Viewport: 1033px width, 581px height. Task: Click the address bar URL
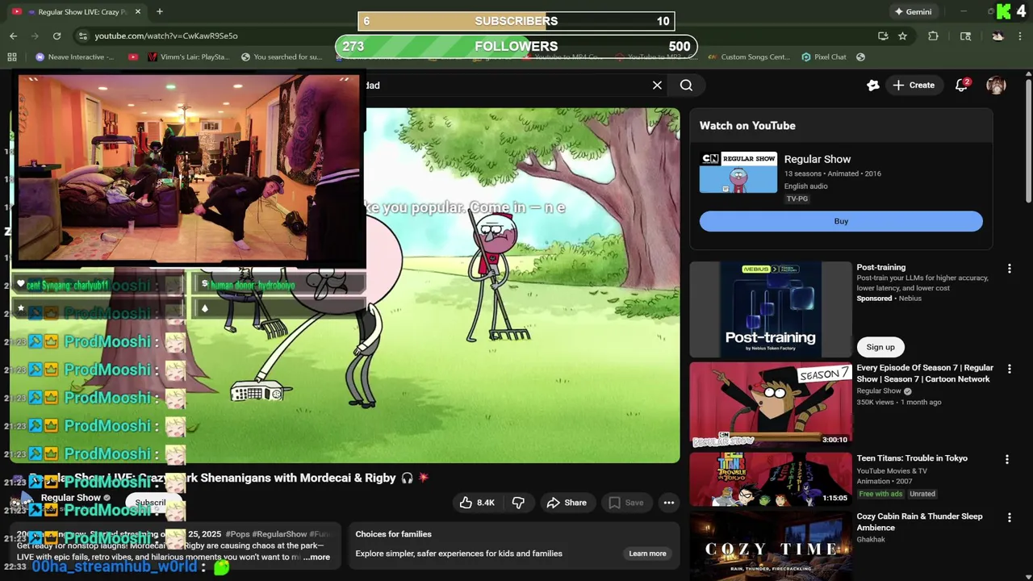tap(166, 36)
